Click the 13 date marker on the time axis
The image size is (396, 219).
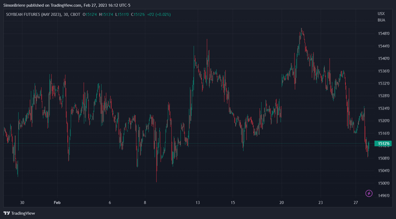pos(198,202)
